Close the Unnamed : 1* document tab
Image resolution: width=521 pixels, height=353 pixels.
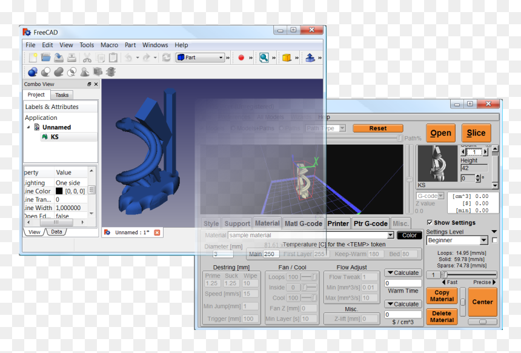tap(157, 233)
